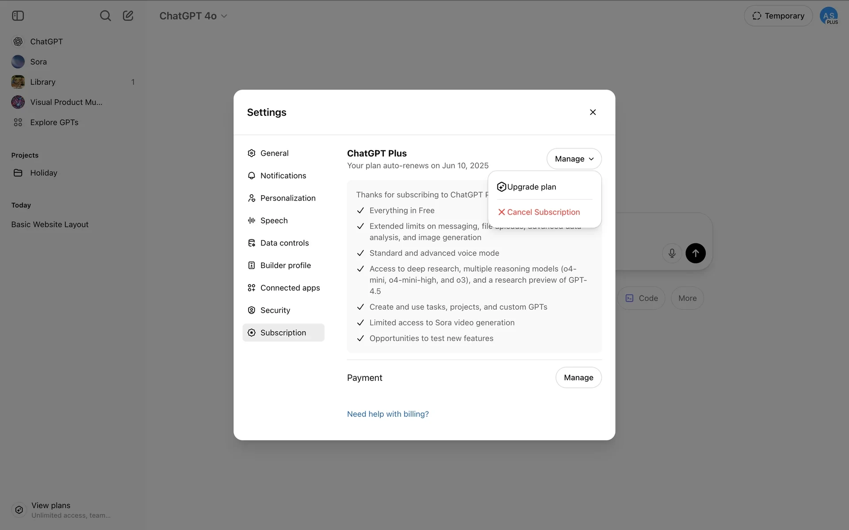The height and width of the screenshot is (530, 849).
Task: Click Manage button next to Payment
Action: click(578, 378)
